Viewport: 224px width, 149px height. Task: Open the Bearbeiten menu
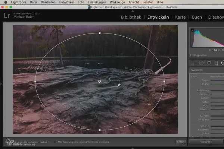(48, 2)
